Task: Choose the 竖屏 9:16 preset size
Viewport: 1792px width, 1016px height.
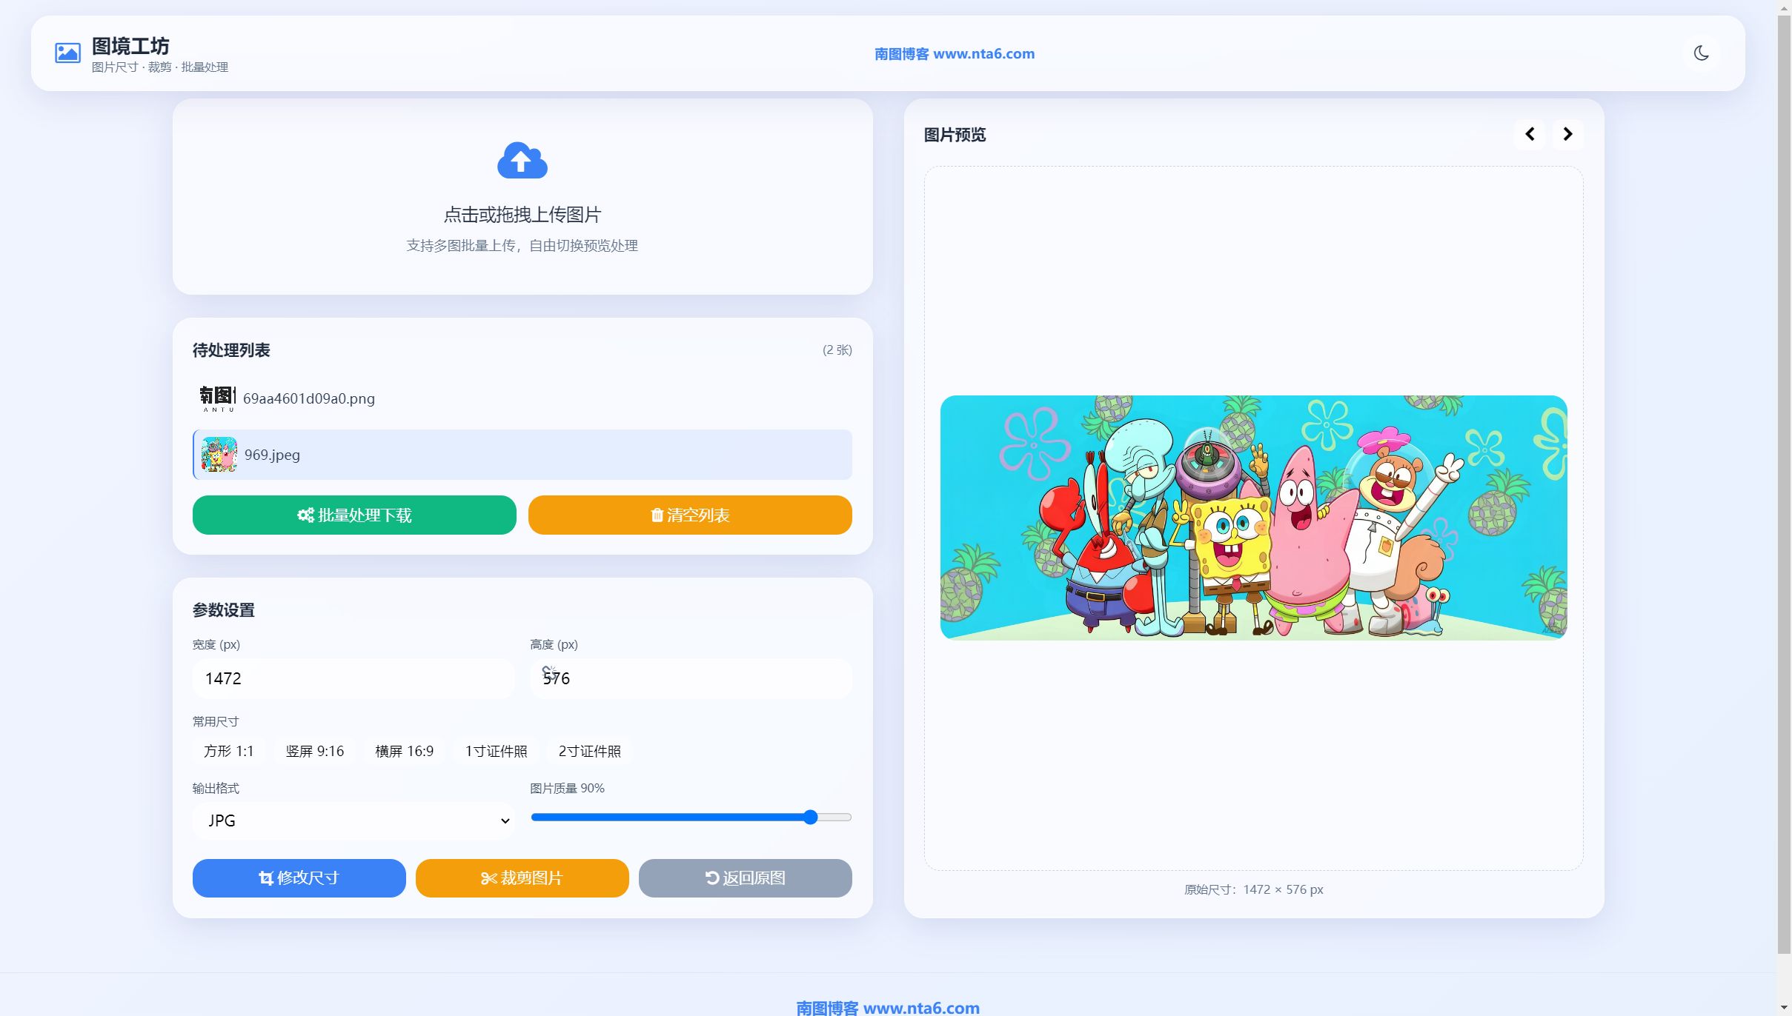Action: click(x=315, y=751)
